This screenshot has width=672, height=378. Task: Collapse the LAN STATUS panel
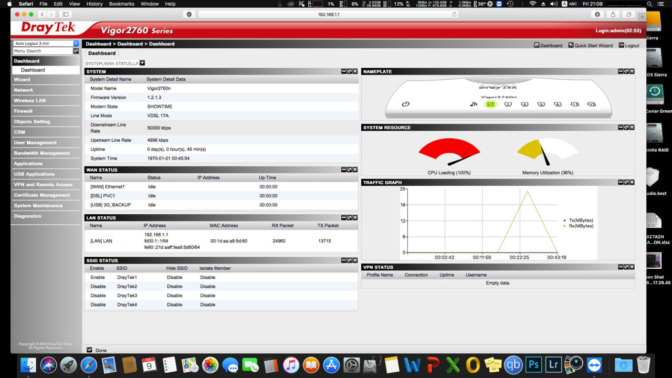(x=344, y=217)
